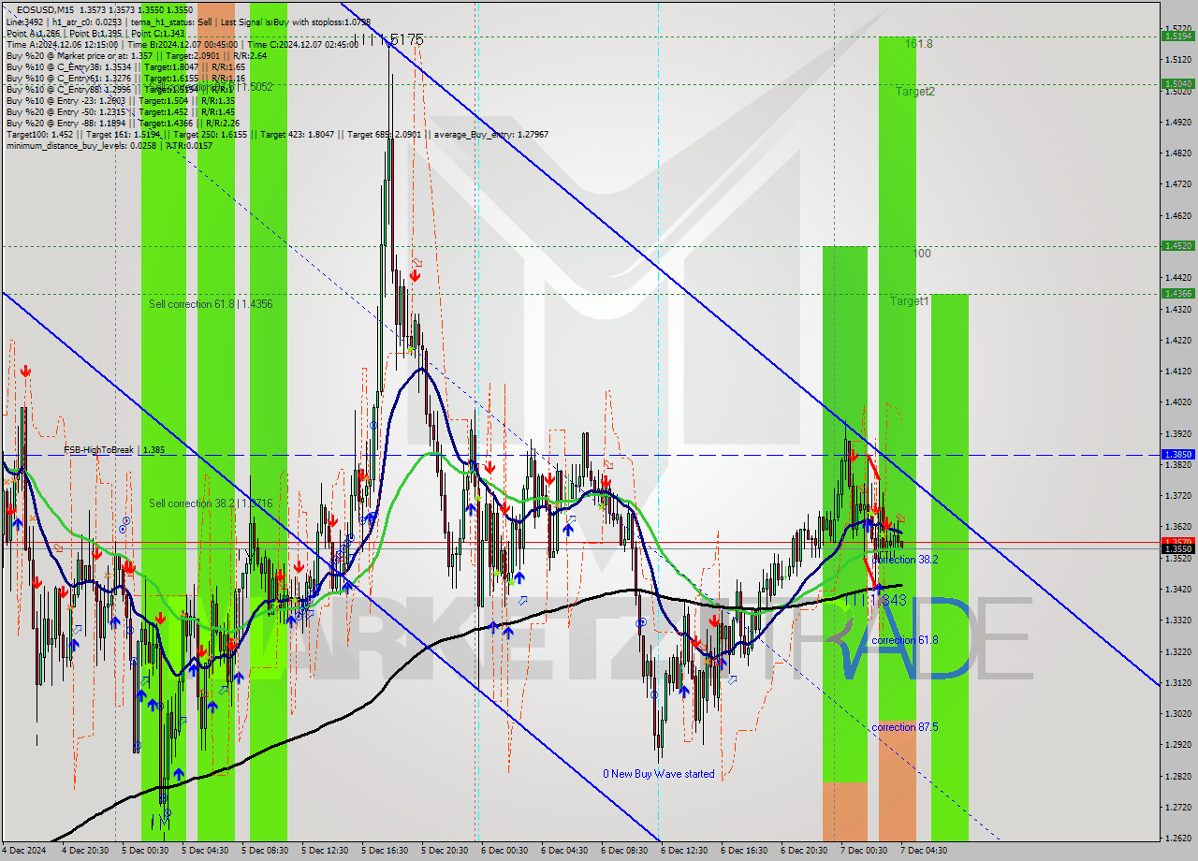1198x861 pixels.
Task: Click the red 1.3570 price axis tag
Action: (1176, 541)
